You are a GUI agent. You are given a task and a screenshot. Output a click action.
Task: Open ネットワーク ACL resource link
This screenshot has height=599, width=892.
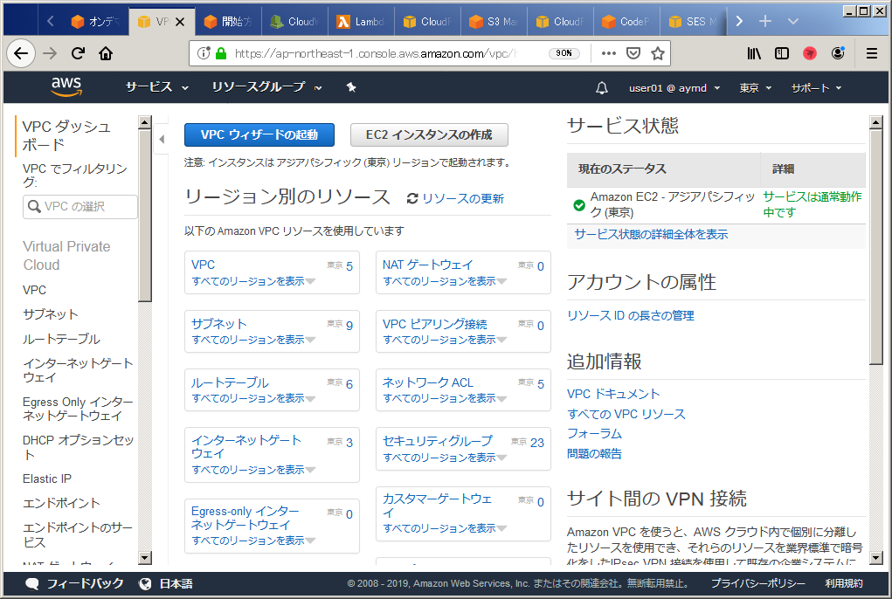[x=428, y=382]
